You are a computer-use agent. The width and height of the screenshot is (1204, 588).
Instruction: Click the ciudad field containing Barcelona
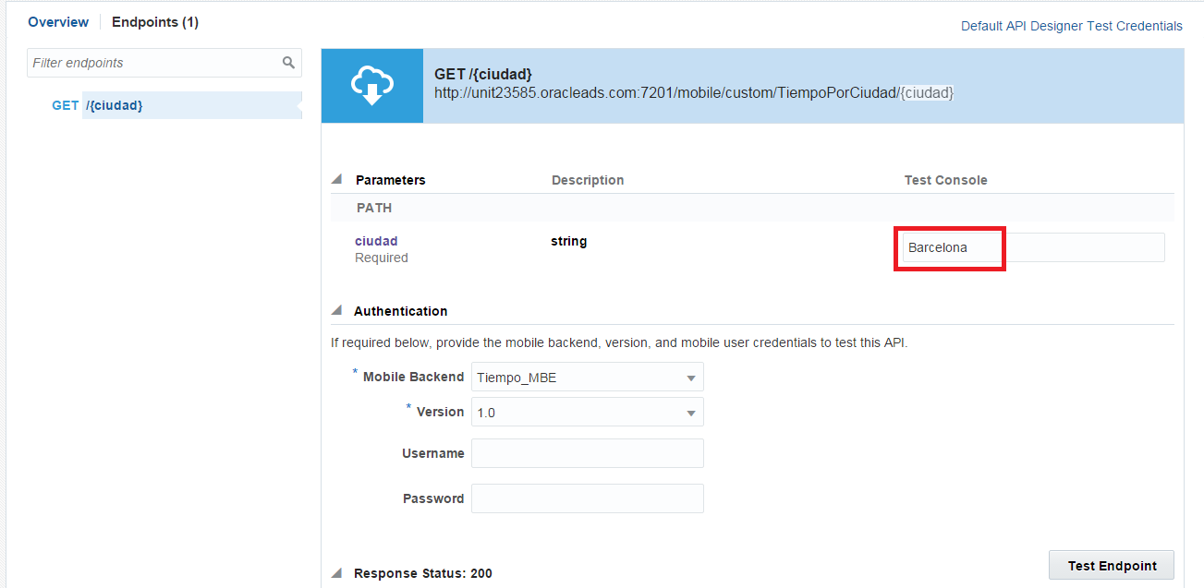[1033, 247]
